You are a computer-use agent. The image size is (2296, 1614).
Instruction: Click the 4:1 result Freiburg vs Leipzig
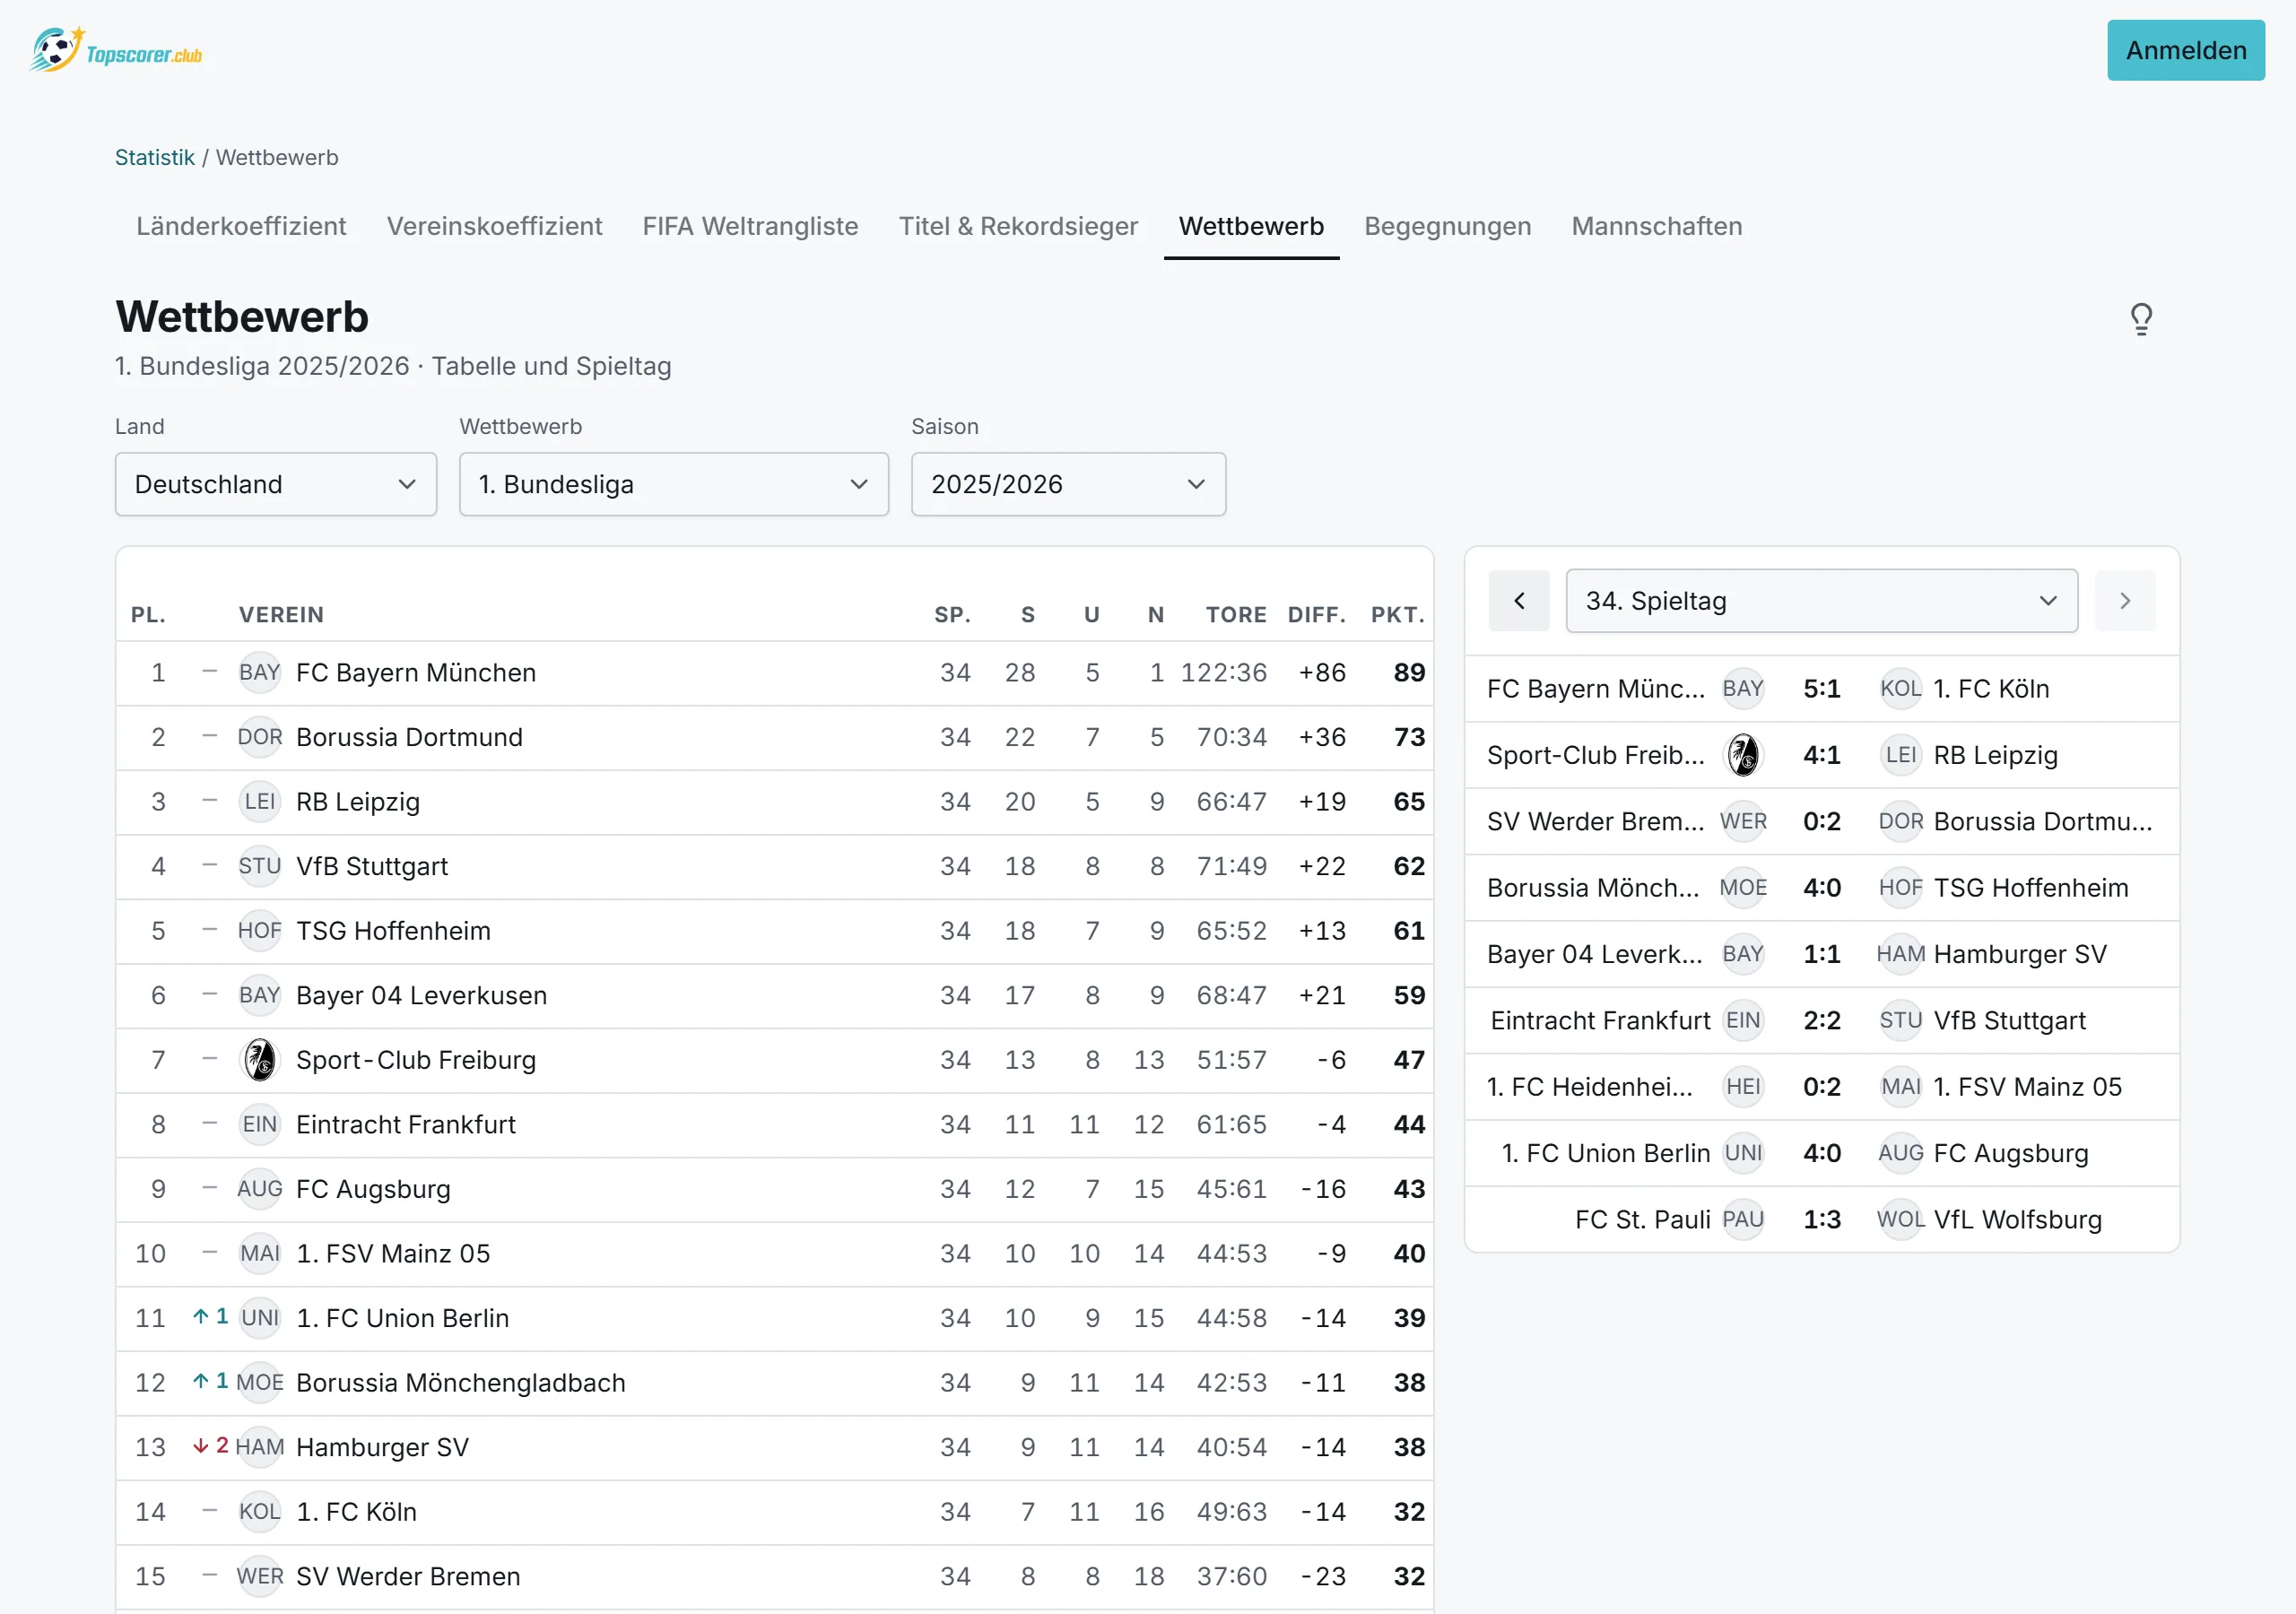point(1821,756)
